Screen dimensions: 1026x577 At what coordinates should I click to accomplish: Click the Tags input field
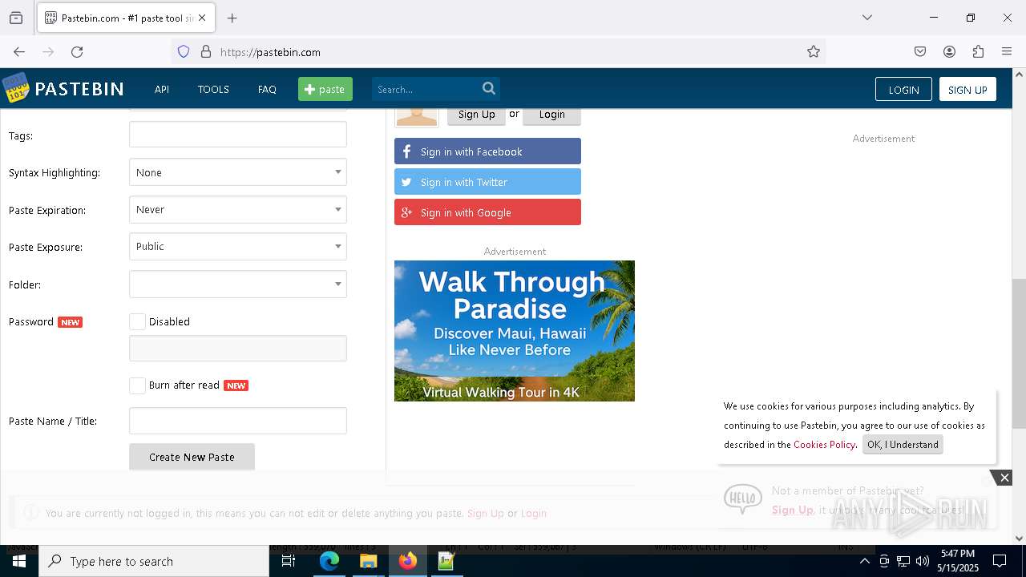pyautogui.click(x=238, y=135)
